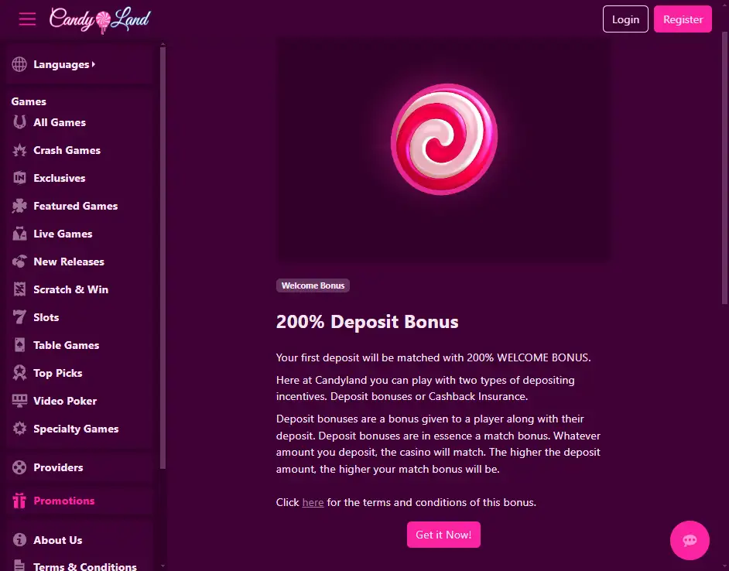This screenshot has width=729, height=571.
Task: Click sidebar scroll down arrow
Action: click(163, 566)
